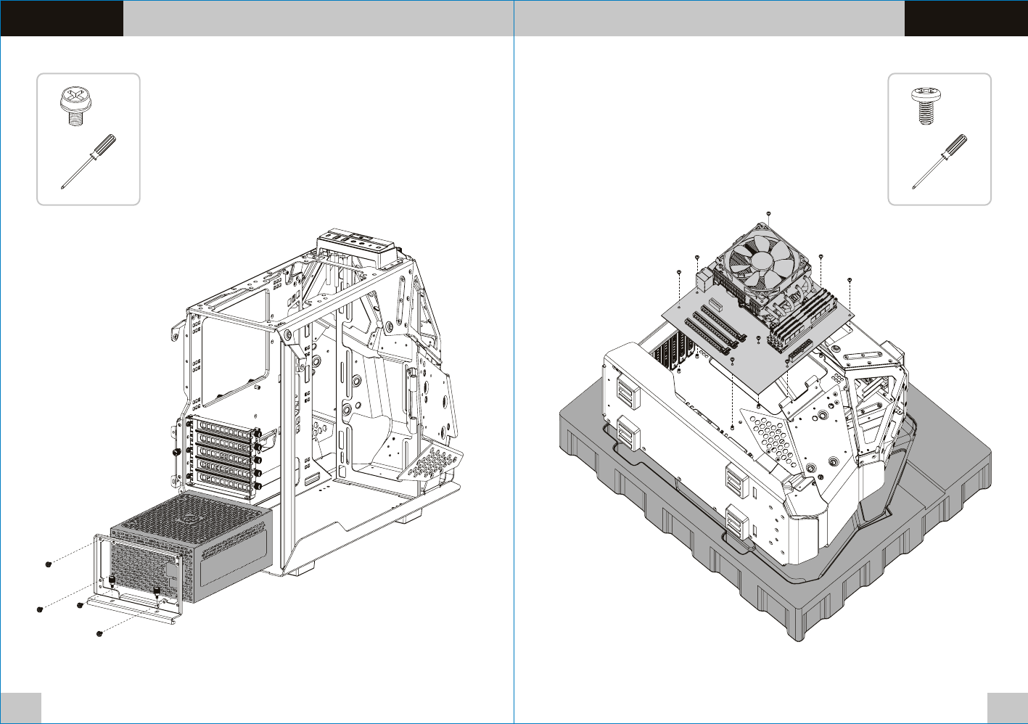Click the screw floating above the CPU cooler
Image resolution: width=1028 pixels, height=724 pixels.
pyautogui.click(x=768, y=213)
